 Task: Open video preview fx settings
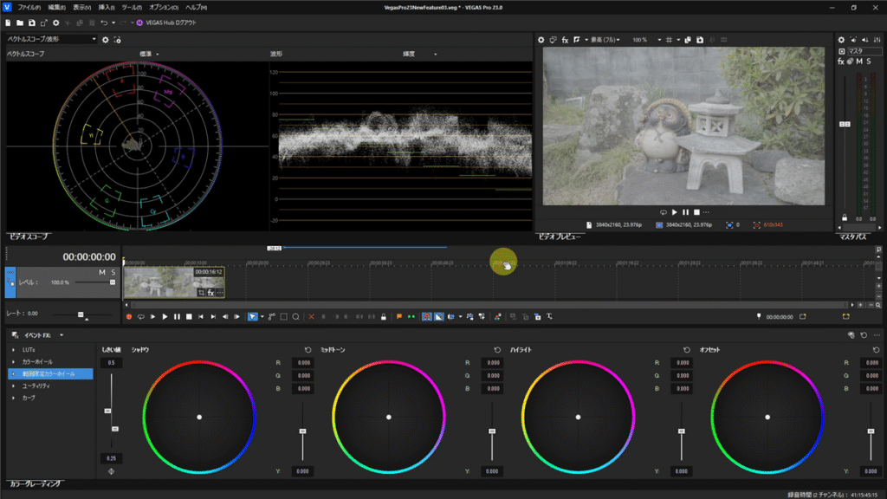point(565,40)
